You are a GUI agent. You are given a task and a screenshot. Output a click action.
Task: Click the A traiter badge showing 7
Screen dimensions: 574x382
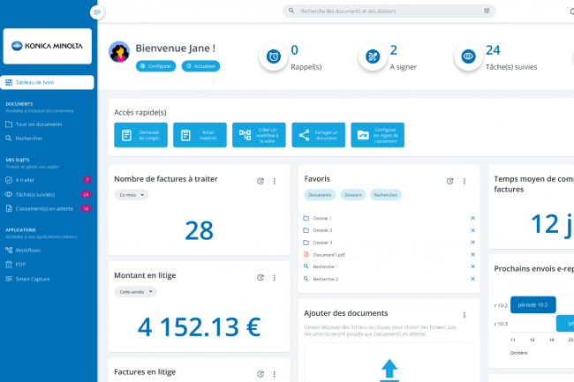click(87, 180)
